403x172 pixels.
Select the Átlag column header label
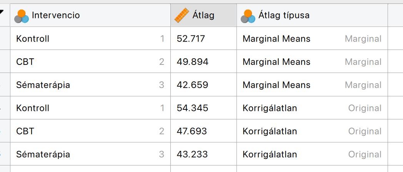coord(203,15)
